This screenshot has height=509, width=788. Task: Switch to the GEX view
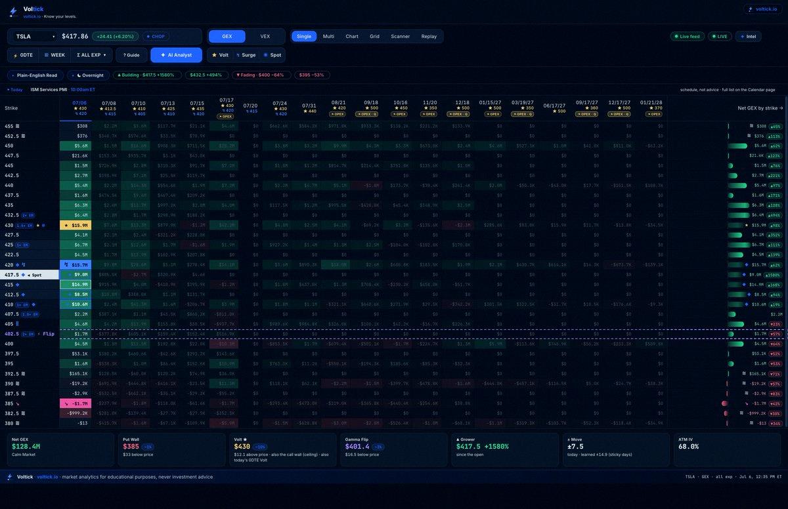[227, 37]
